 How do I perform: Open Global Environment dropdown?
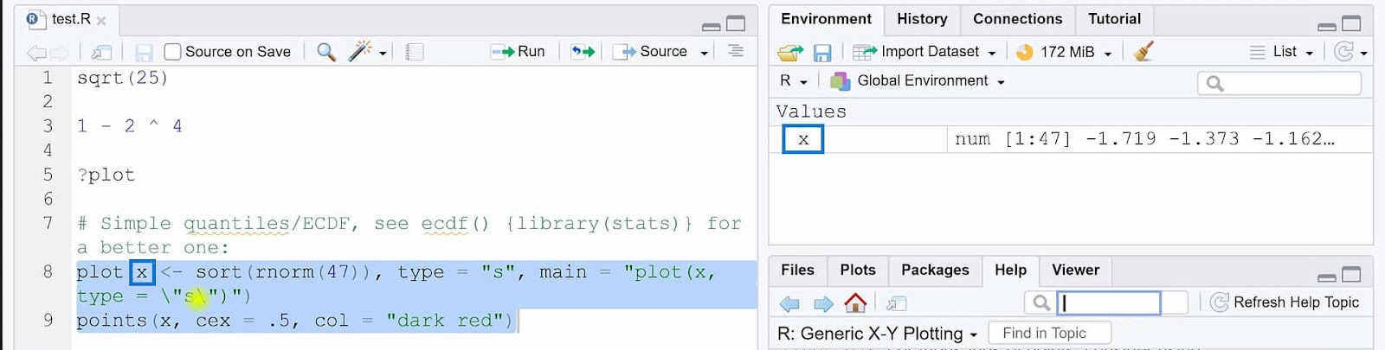click(918, 80)
